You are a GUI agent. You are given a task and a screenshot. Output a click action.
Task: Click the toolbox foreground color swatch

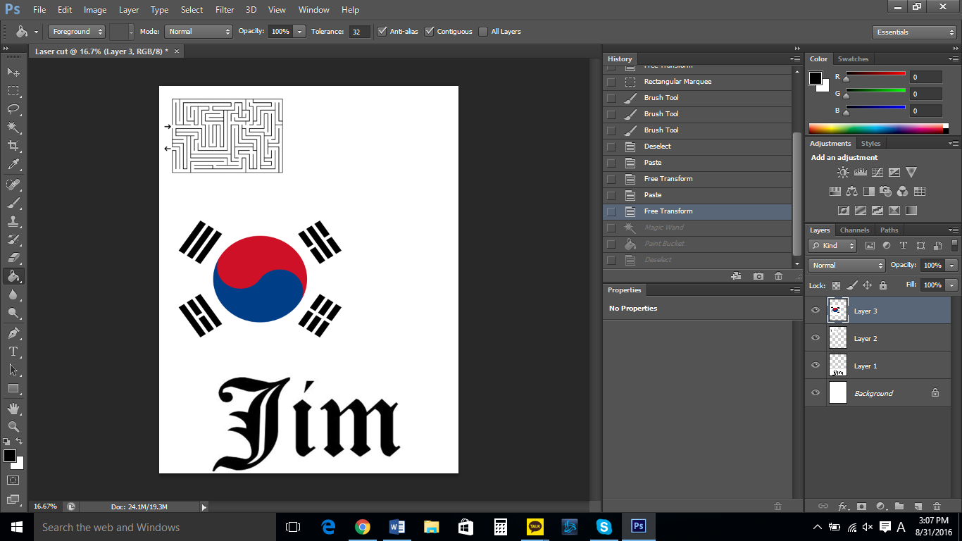(x=9, y=456)
